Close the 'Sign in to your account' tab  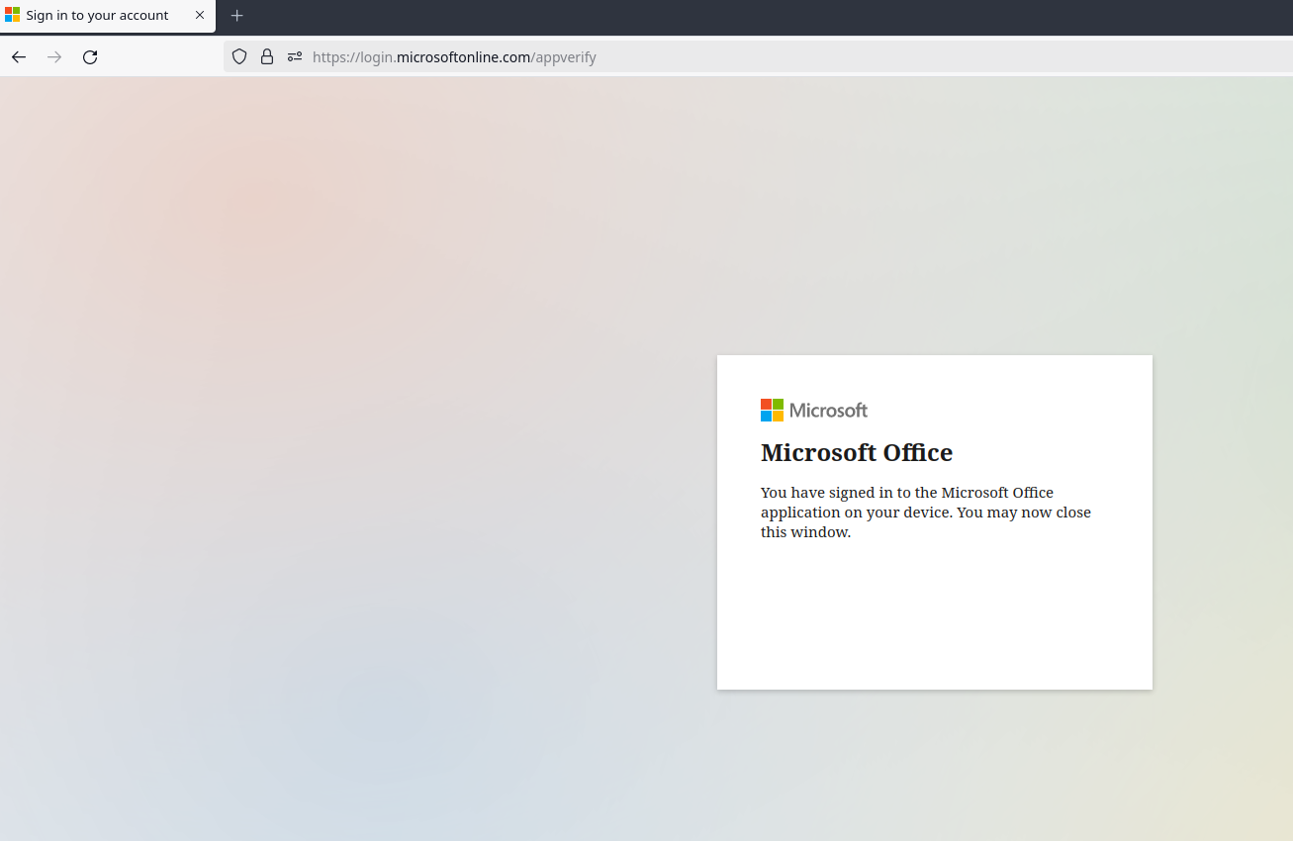(199, 15)
